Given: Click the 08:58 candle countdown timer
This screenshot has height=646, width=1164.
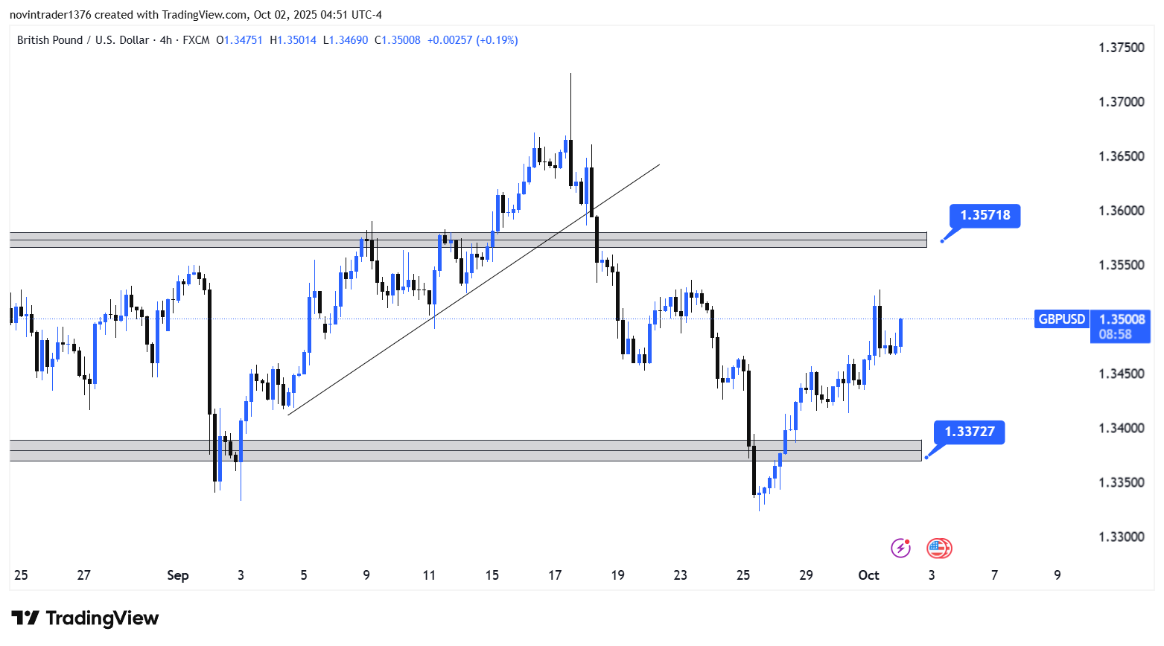Looking at the screenshot, I should pos(1115,335).
